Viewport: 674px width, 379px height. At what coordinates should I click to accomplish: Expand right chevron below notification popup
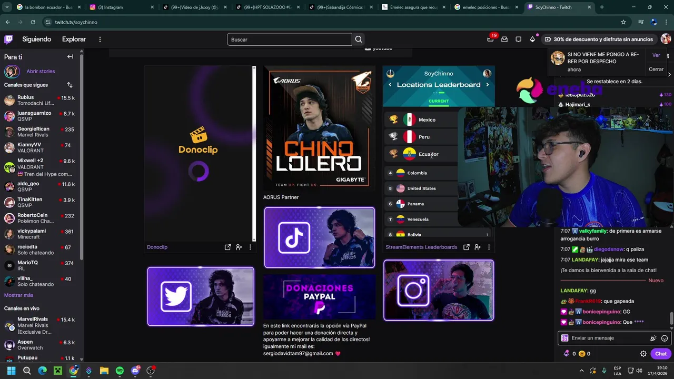(669, 75)
